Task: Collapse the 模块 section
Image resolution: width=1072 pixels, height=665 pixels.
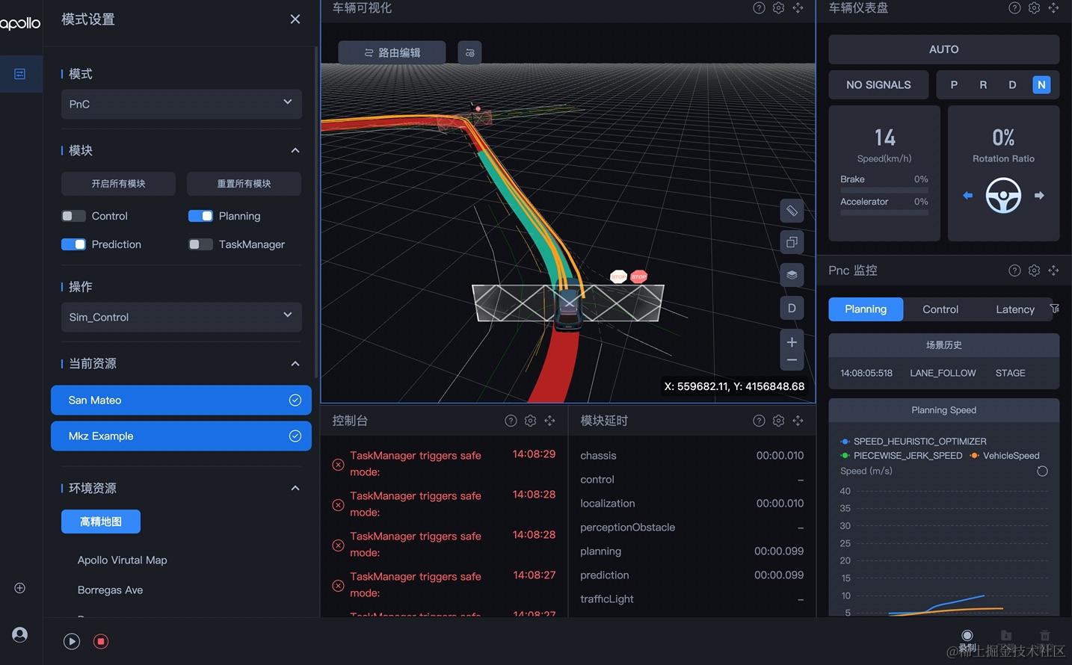Action: point(295,150)
